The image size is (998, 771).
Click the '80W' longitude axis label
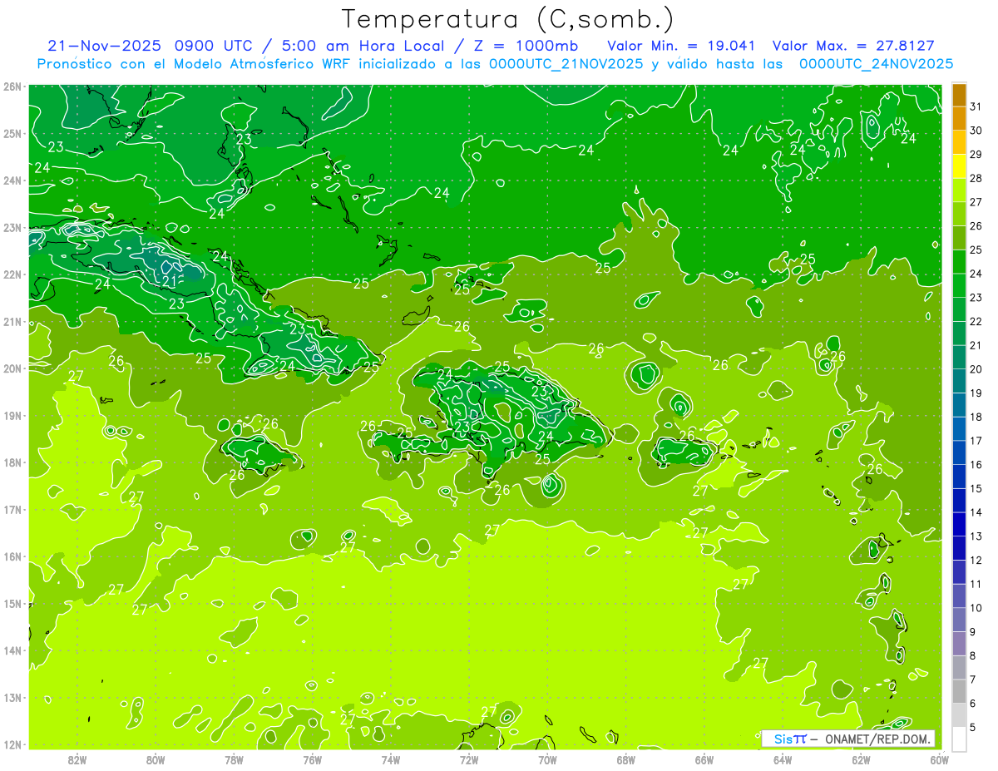(x=156, y=759)
